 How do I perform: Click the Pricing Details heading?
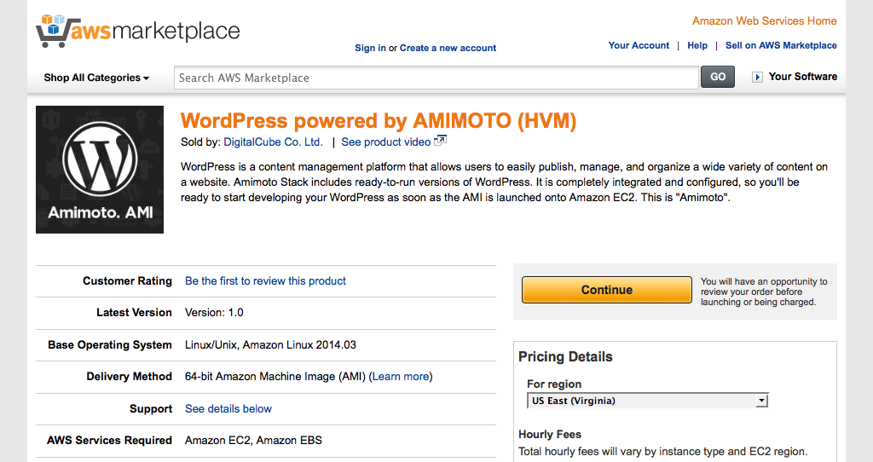565,357
